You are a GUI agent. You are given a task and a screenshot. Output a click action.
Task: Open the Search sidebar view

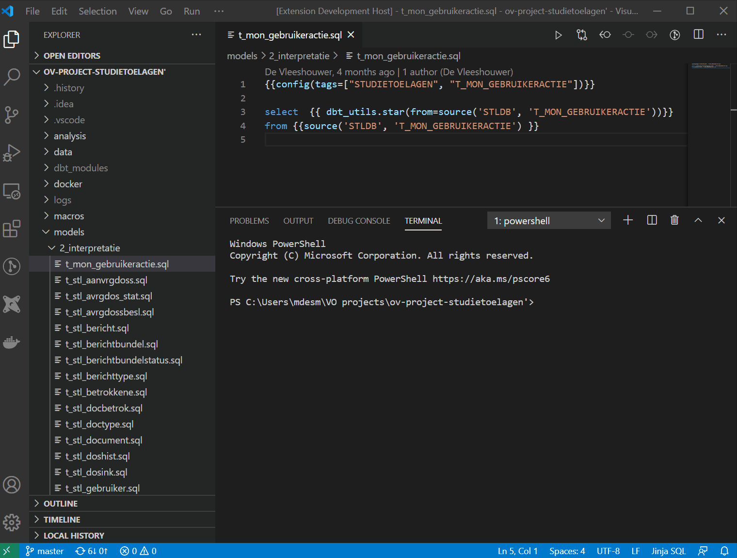[12, 77]
